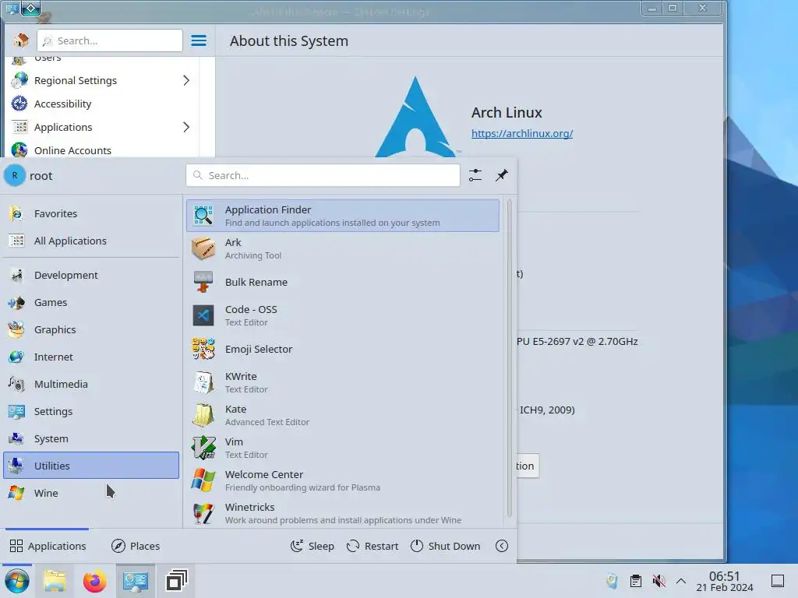Open Online Accounts settings
The height and width of the screenshot is (598, 798).
pos(104,150)
